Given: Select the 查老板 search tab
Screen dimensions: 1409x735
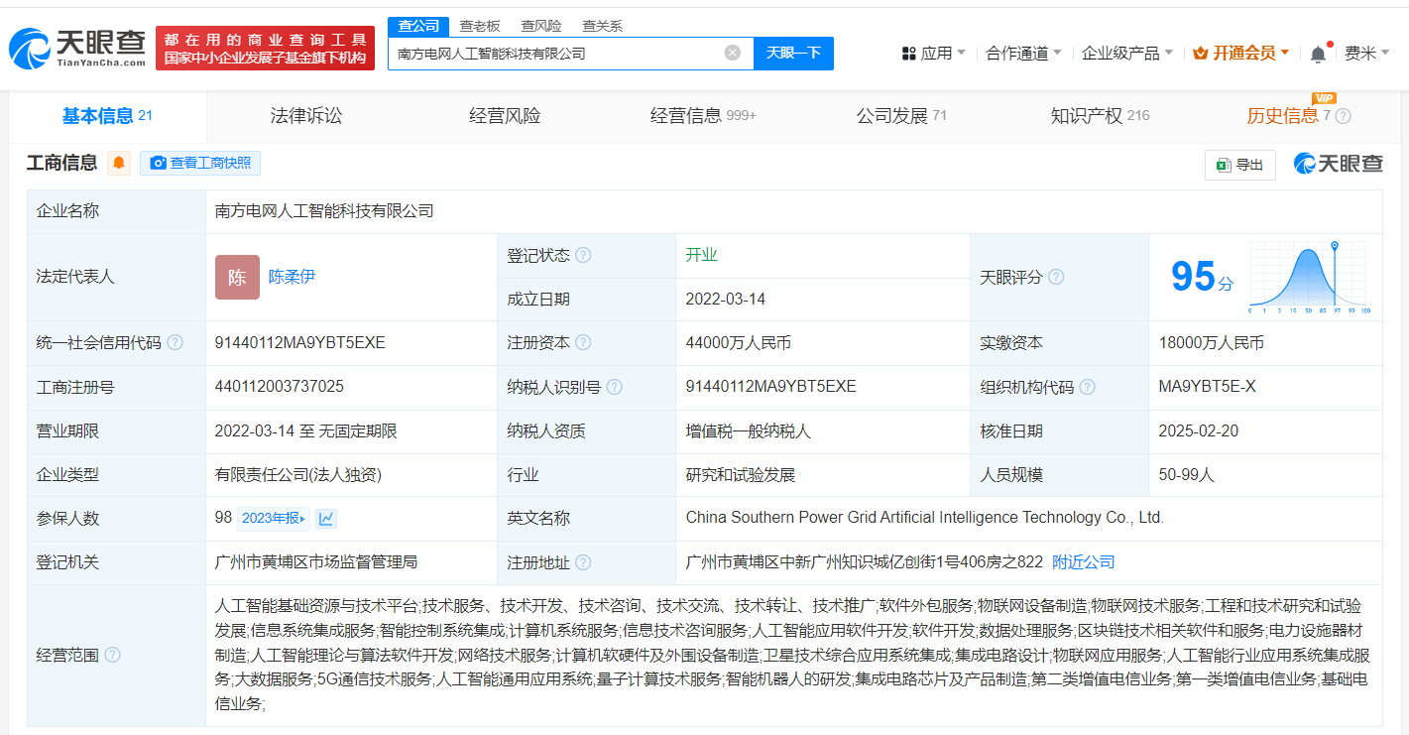Looking at the screenshot, I should coord(480,26).
